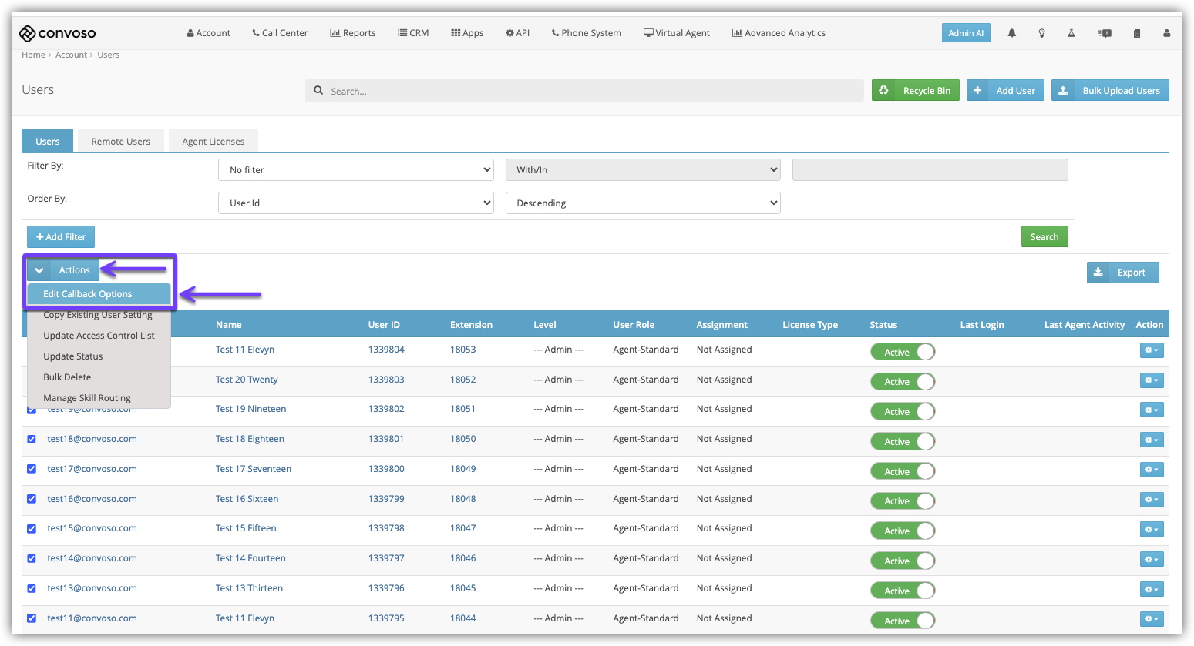Viewport: 1194px width, 646px height.
Task: Open the 'Descending' sort order dropdown
Action: [643, 203]
